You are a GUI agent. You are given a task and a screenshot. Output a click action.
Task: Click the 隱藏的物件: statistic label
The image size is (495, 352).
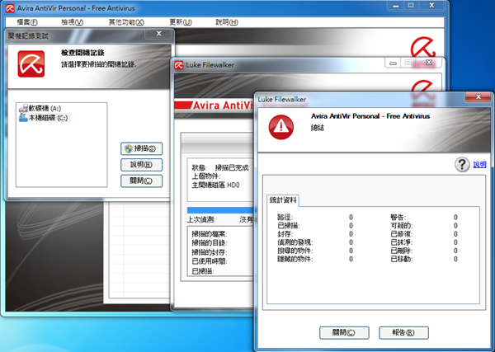(x=295, y=260)
